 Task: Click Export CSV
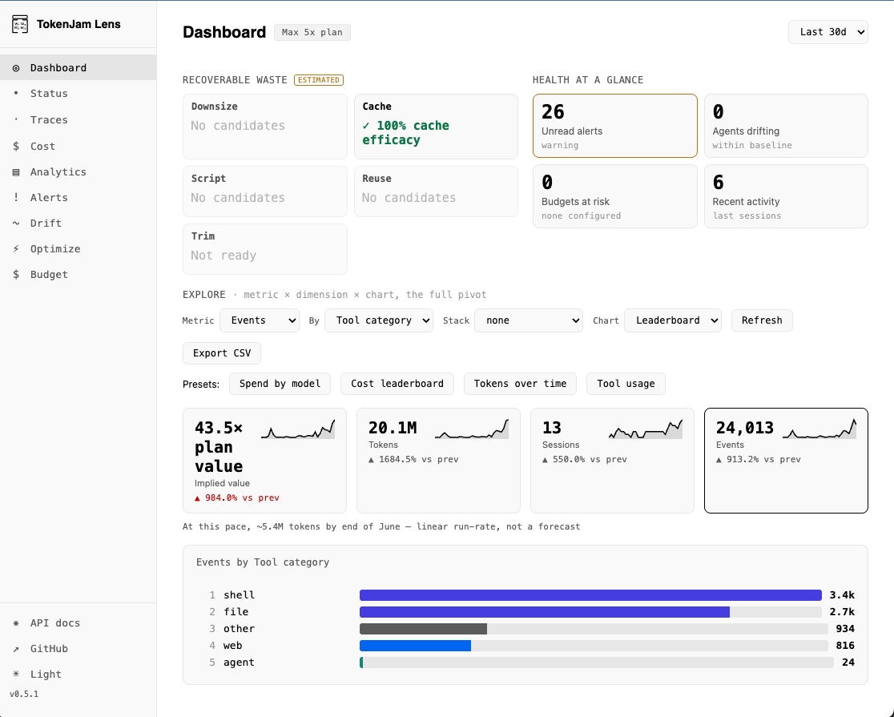pos(222,353)
